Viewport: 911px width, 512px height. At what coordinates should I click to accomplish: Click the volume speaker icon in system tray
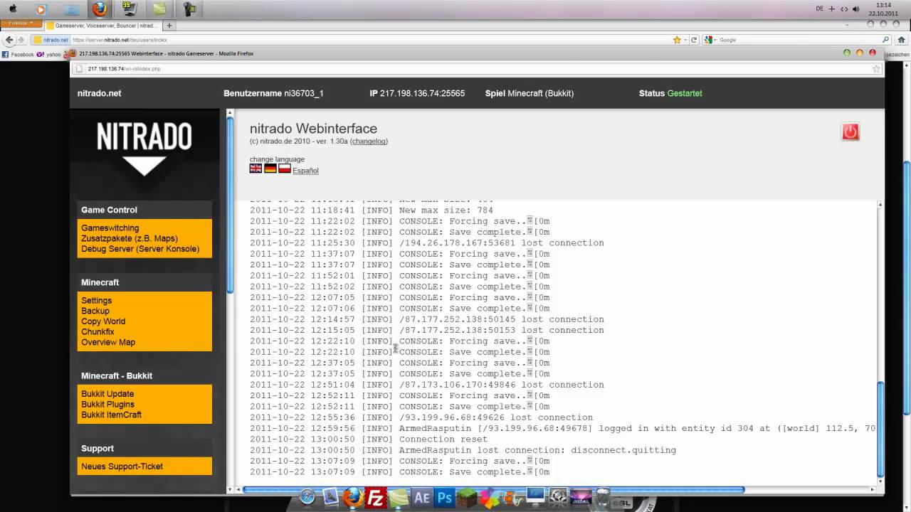[855, 9]
